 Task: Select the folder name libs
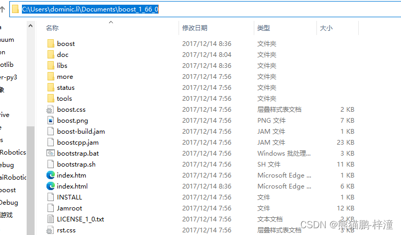coord(62,66)
